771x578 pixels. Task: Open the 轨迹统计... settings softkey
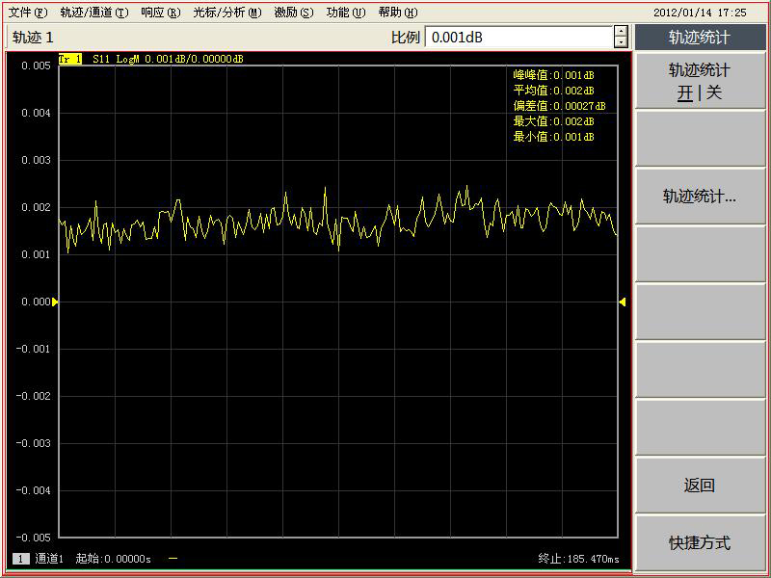(x=699, y=197)
